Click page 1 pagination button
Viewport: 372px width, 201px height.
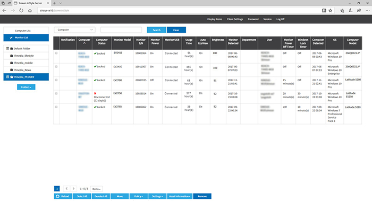tap(57, 189)
